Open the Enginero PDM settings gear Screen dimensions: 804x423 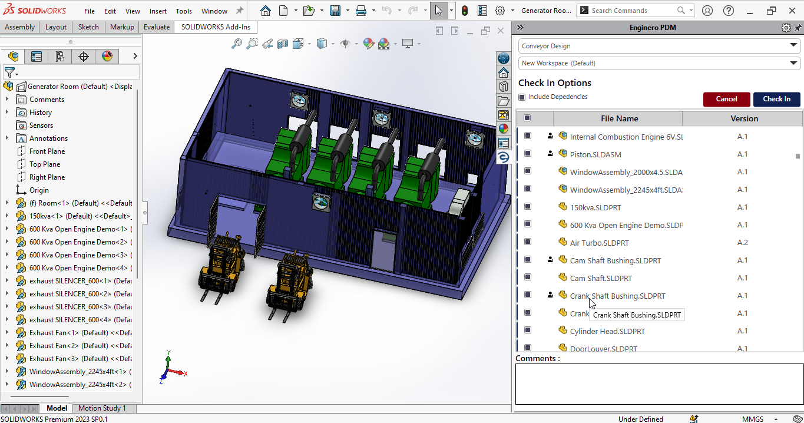[x=786, y=28]
